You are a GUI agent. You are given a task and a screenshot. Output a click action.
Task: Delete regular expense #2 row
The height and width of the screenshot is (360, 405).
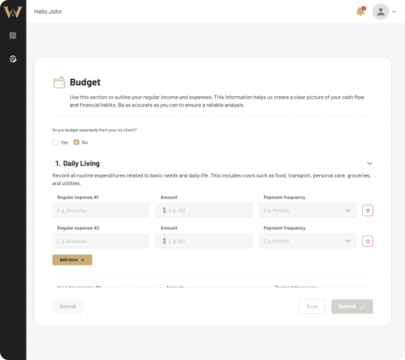pyautogui.click(x=367, y=241)
